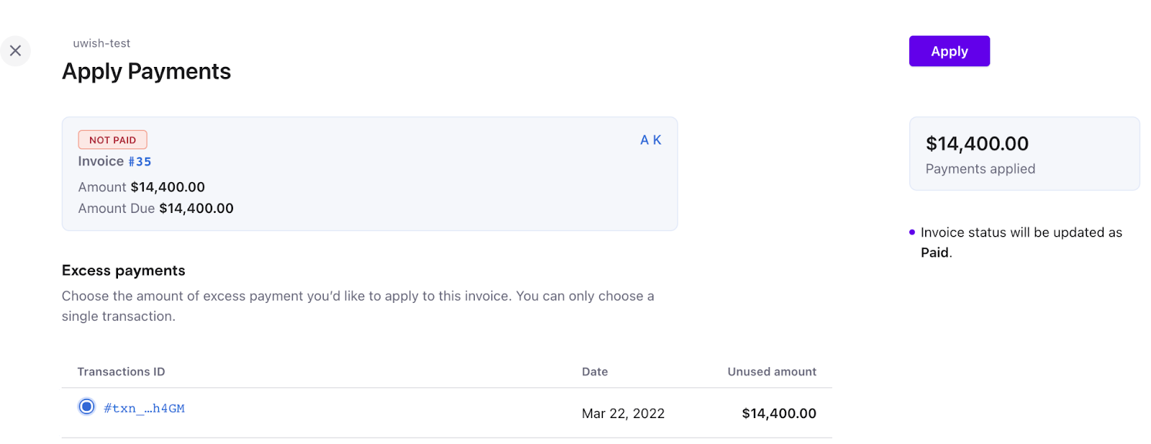Click the Excess payments heading
Viewport: 1151px width, 444px height.
point(123,271)
